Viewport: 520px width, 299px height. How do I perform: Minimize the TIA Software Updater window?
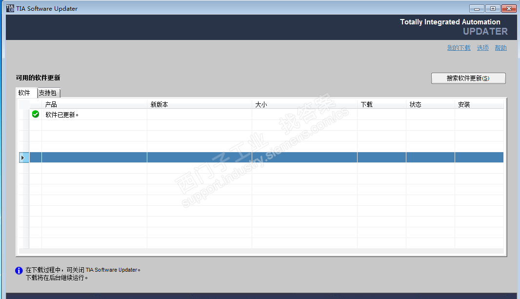click(x=477, y=9)
